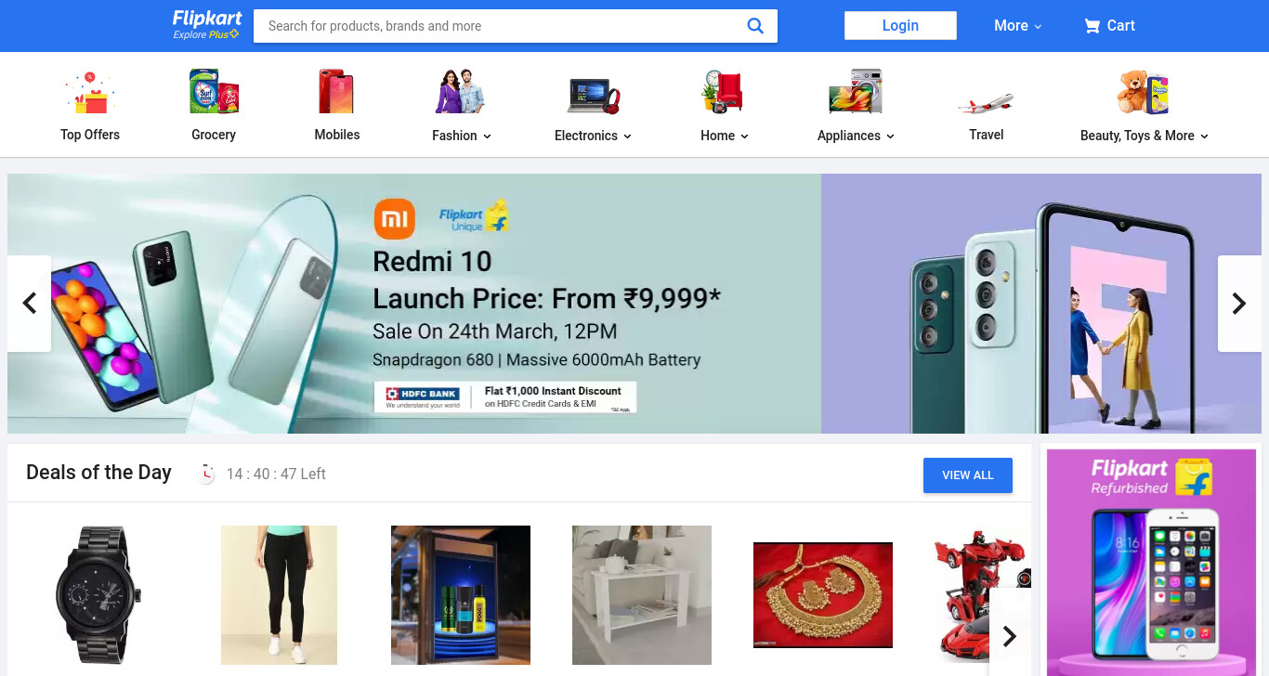The width and height of the screenshot is (1269, 676).
Task: Select the Grocery category icon
Action: 214,91
